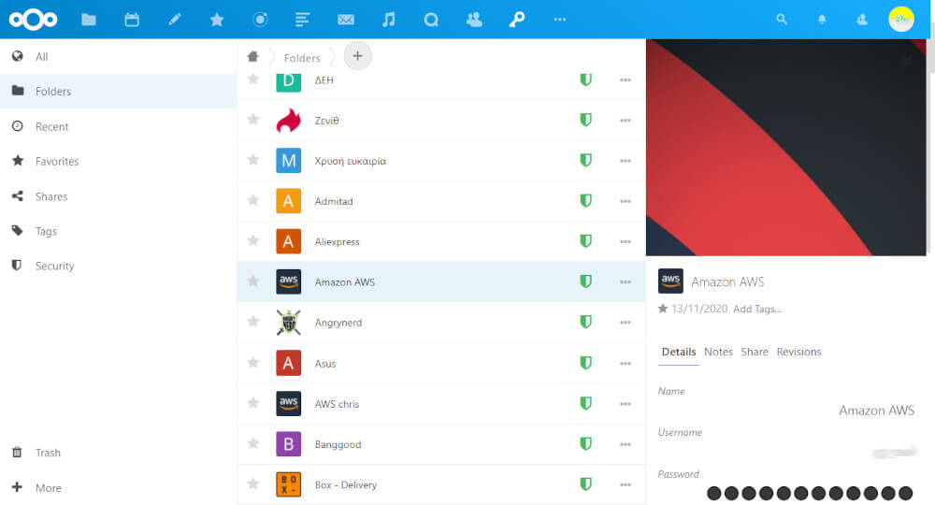Viewport: 935px width, 505px height.
Task: Favorite Amazon AWS via details panel star
Action: (663, 309)
